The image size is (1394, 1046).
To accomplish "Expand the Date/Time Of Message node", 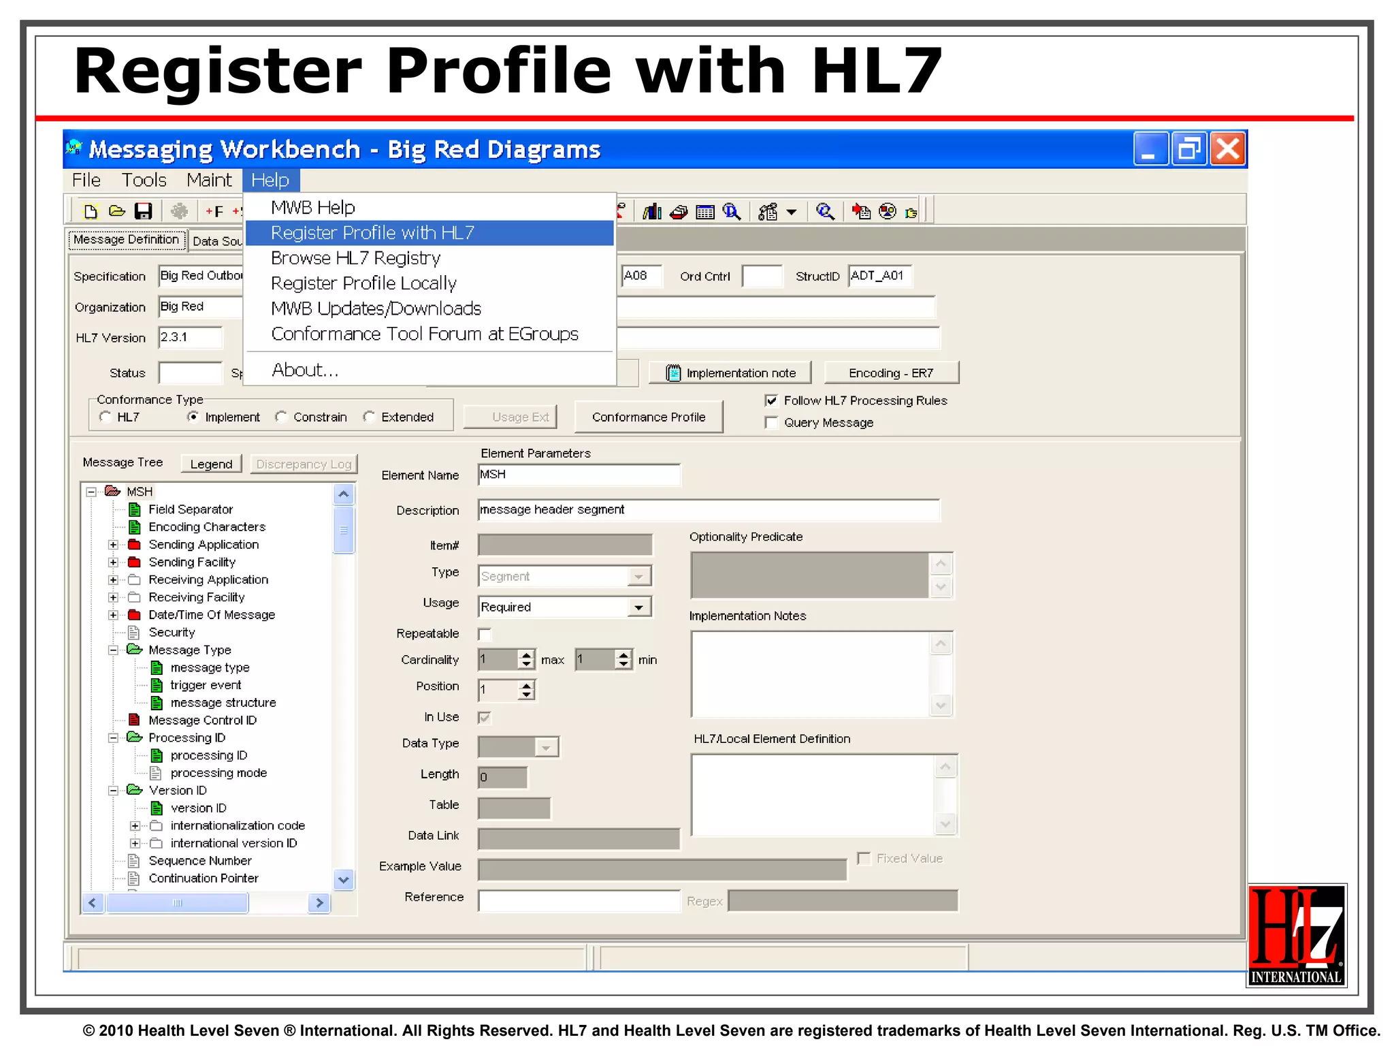I will [113, 615].
